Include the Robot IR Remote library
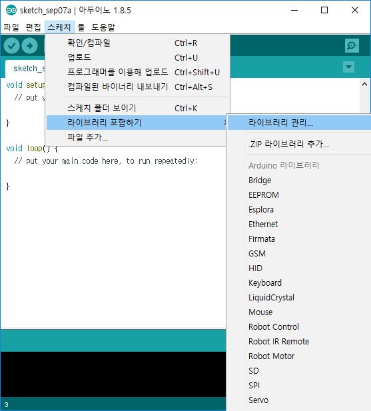The image size is (371, 411). point(299,342)
